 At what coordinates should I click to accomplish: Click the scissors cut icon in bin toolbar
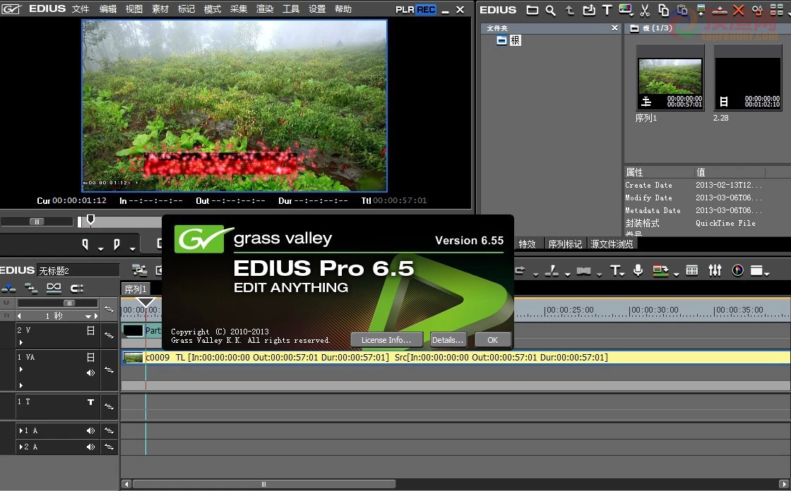click(x=645, y=10)
